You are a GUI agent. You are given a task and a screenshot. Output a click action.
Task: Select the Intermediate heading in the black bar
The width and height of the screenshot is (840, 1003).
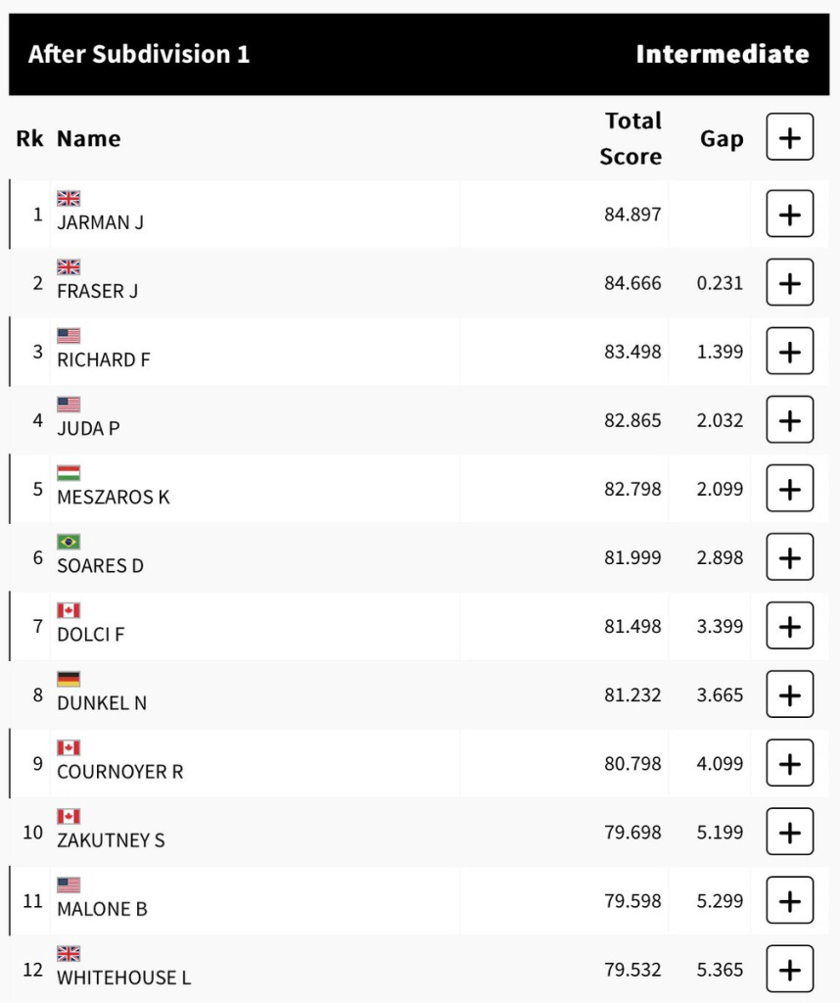[x=723, y=54]
